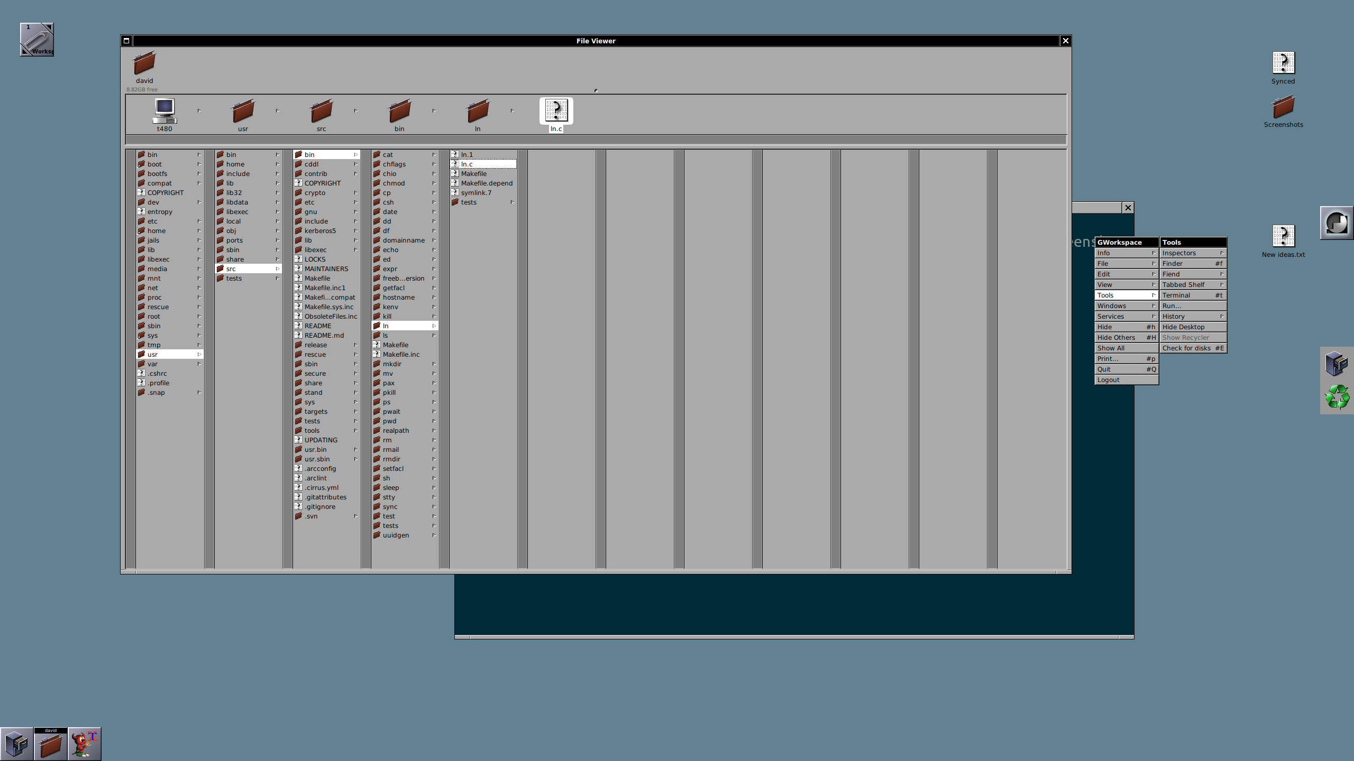This screenshot has height=761, width=1354.
Task: Open the bin folder icon in the shelf
Action: point(399,112)
